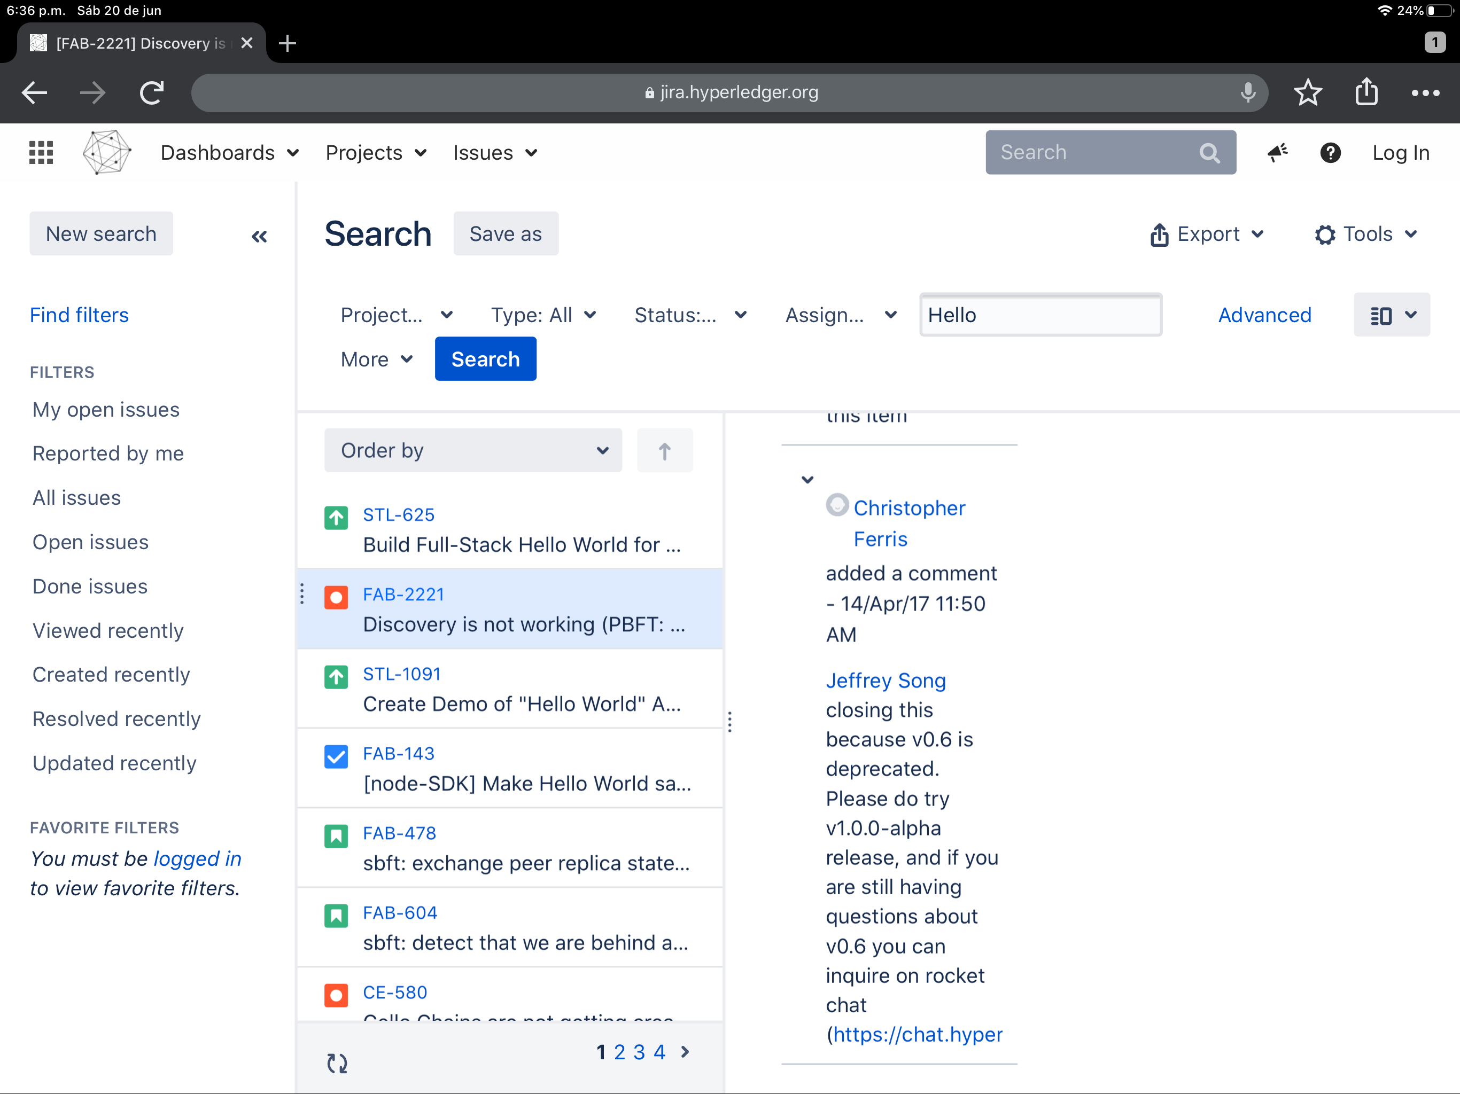Open the layout view switcher
This screenshot has height=1094, width=1460.
click(x=1392, y=315)
